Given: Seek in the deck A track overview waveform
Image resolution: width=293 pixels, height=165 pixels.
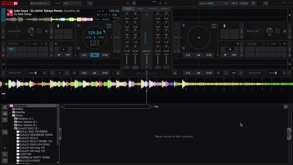Looking at the screenshot, I should [49, 19].
